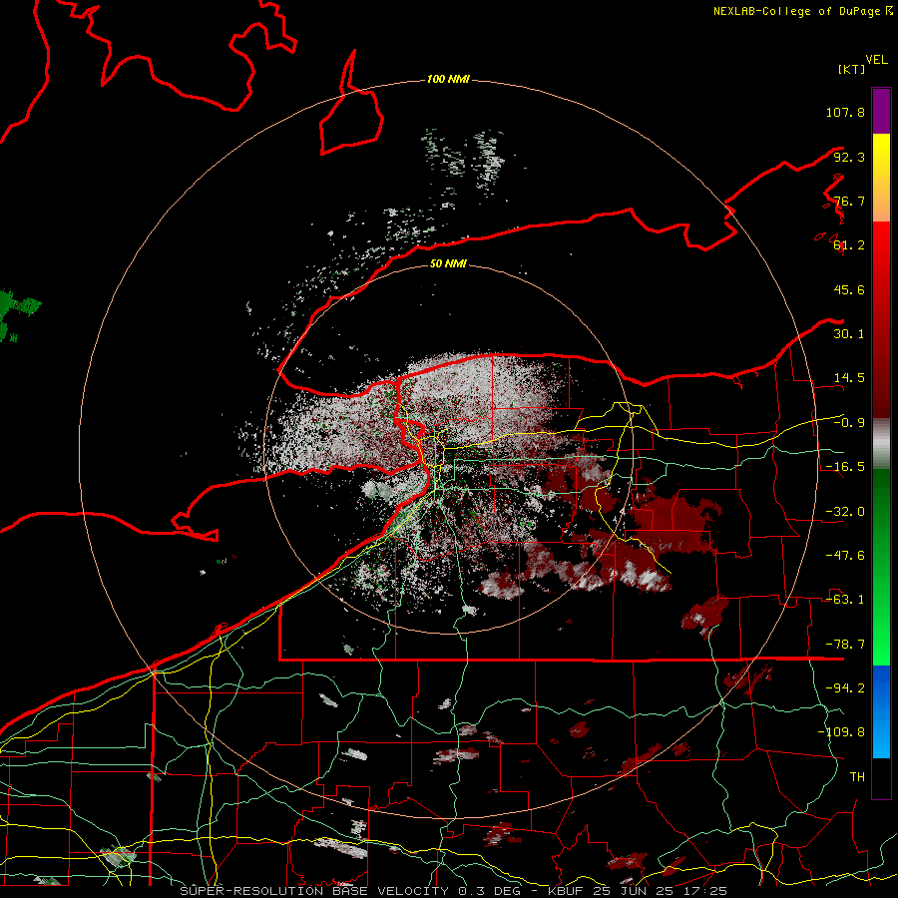
Task: Select the 30.1 scale value
Action: click(x=849, y=334)
